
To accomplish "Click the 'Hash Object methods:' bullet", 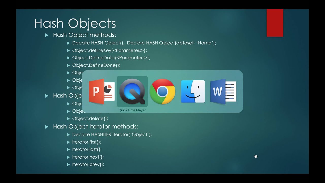I will (x=84, y=35).
